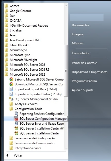Click Importar e Exportar Dados icon

(11, 94)
